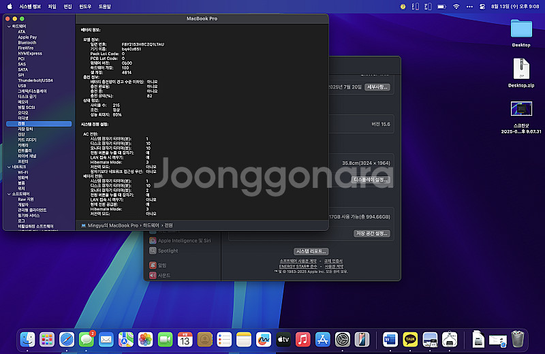Viewport: 545px width, 354px height.
Task: Collapse the 소프트웨어 section in sidebar
Action: point(9,194)
